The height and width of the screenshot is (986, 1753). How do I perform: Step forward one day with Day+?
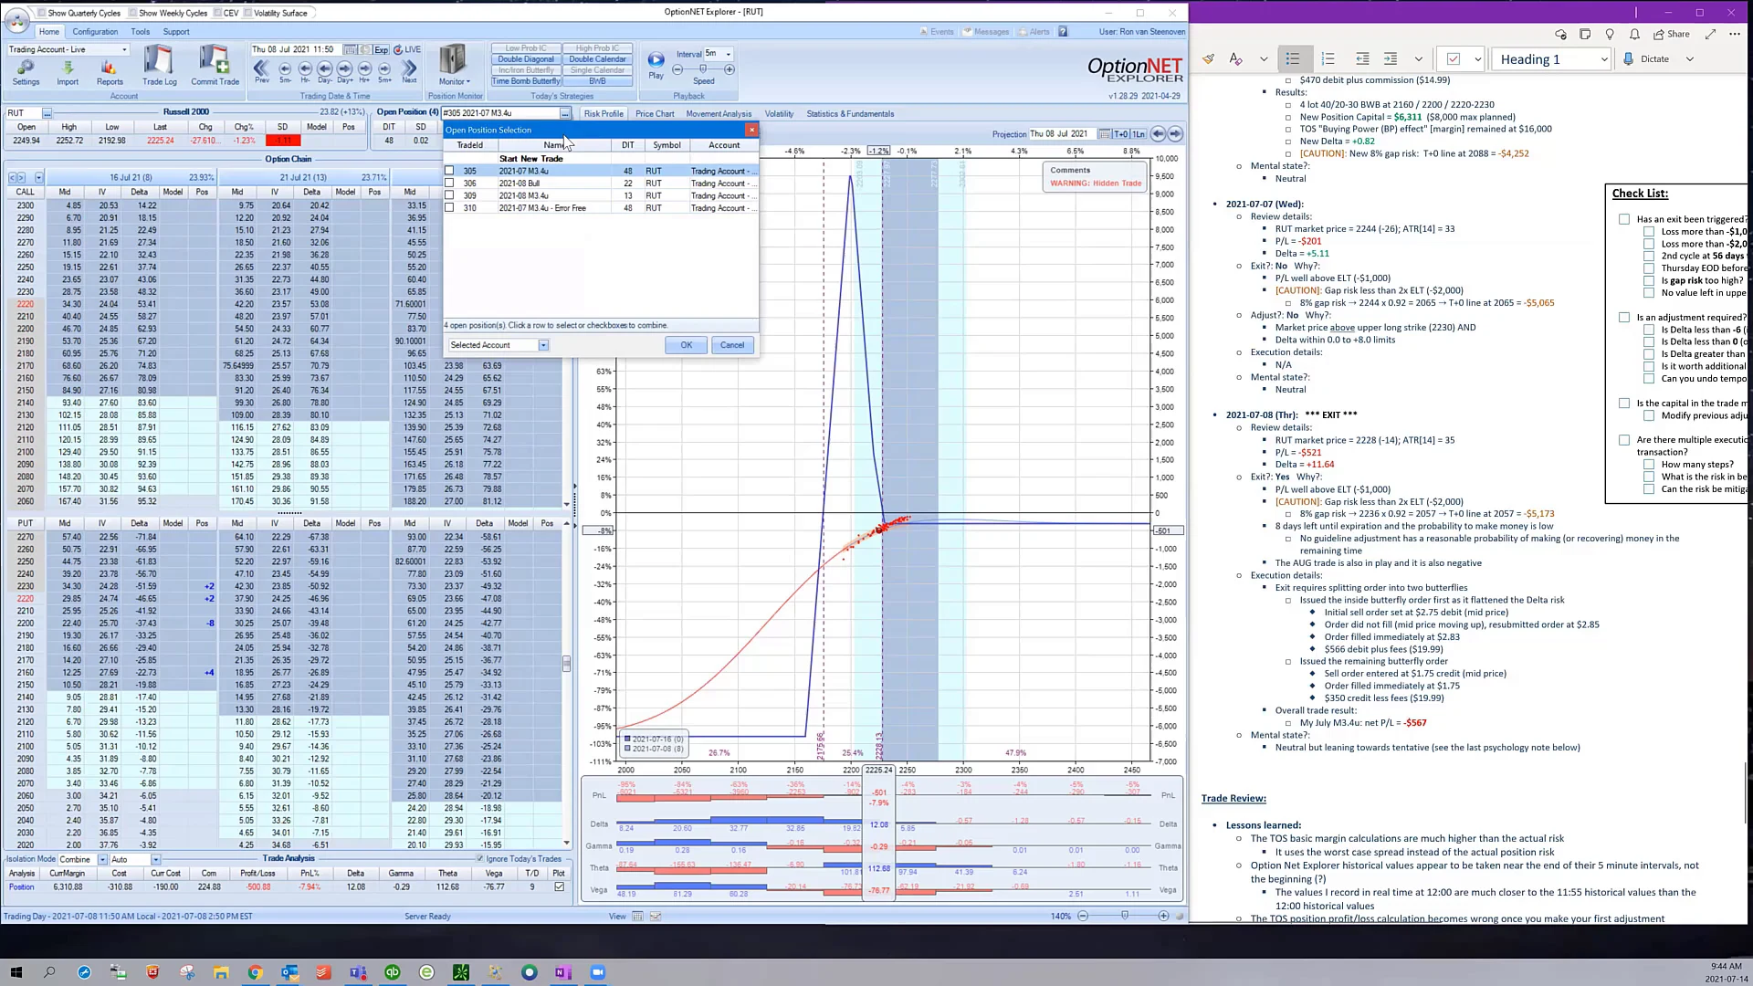[344, 71]
